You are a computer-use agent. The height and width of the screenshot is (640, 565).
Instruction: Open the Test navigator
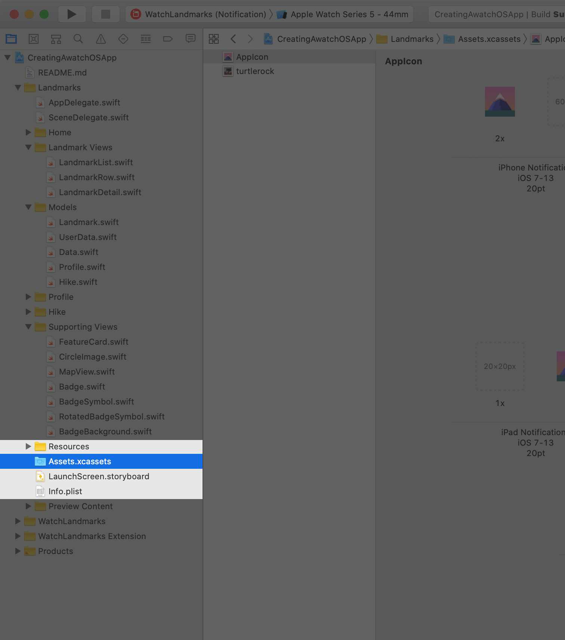point(123,39)
